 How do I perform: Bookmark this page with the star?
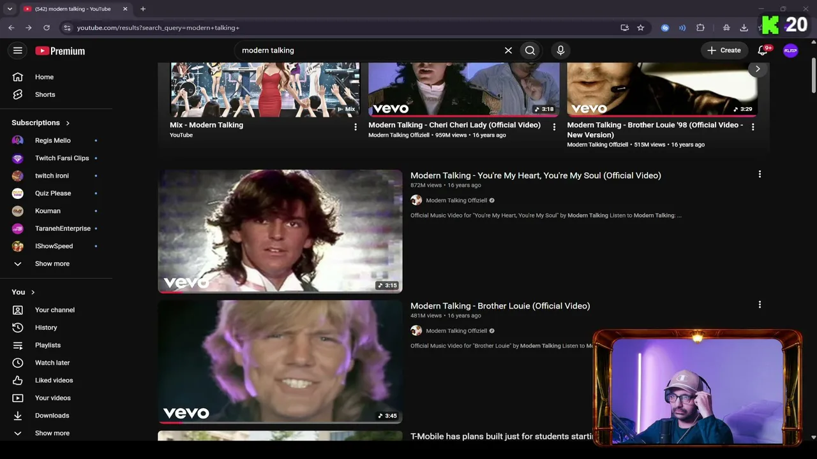tap(641, 27)
